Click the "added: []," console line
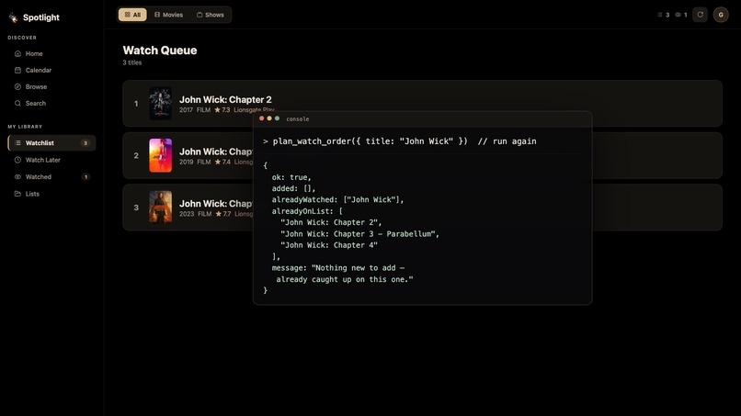Screen dimensions: 741x416 pyautogui.click(x=293, y=188)
